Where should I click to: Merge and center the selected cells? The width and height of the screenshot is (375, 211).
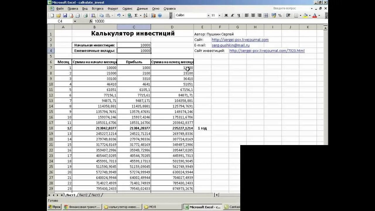(266, 15)
